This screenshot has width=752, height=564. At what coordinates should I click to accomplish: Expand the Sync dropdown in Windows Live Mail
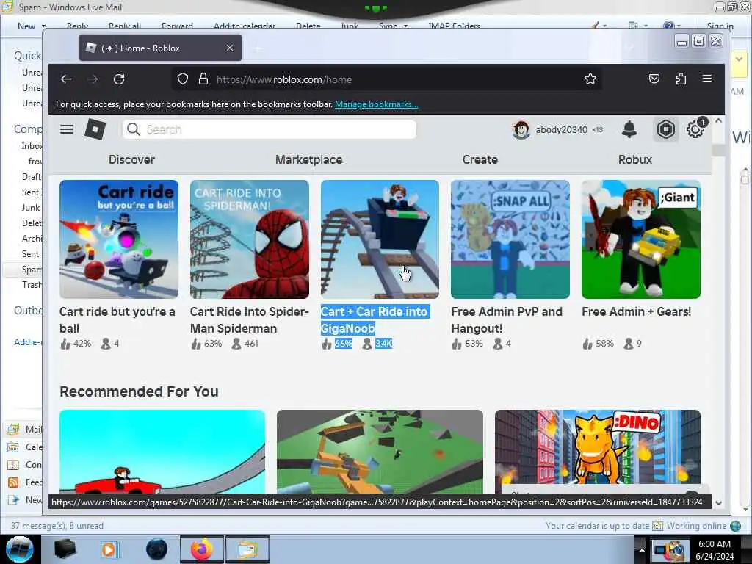(405, 26)
